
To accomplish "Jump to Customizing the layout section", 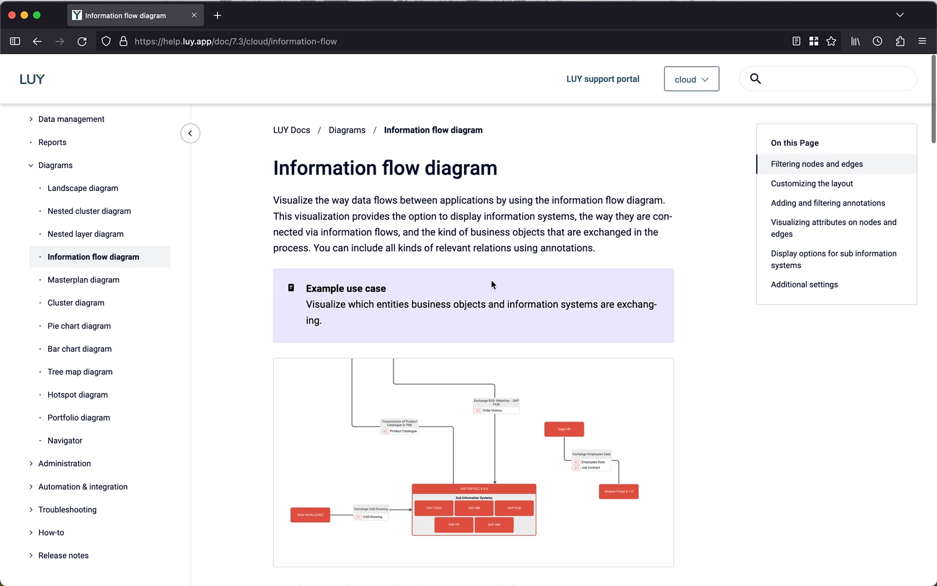I will [811, 183].
